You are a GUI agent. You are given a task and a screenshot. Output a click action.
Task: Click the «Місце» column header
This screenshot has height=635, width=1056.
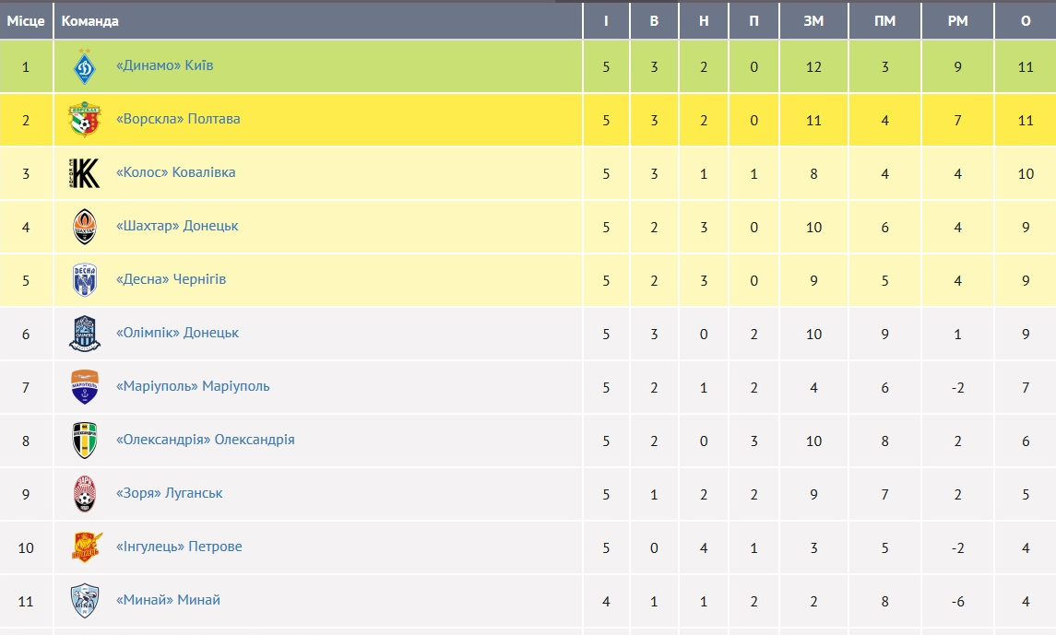pos(26,21)
